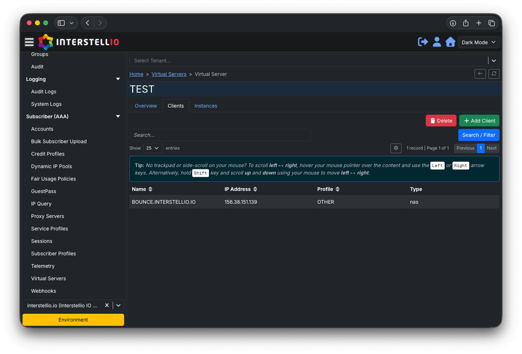Open the user profile icon

click(x=437, y=42)
